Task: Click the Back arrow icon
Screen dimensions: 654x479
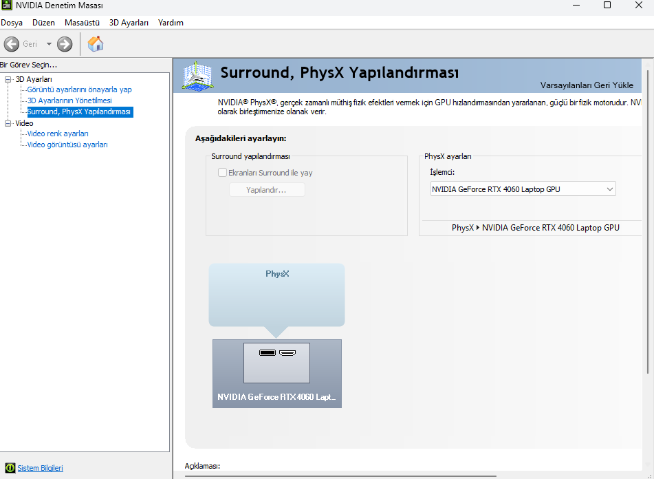Action: click(11, 44)
